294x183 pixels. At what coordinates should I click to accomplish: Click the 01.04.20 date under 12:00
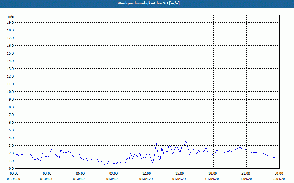146,179
